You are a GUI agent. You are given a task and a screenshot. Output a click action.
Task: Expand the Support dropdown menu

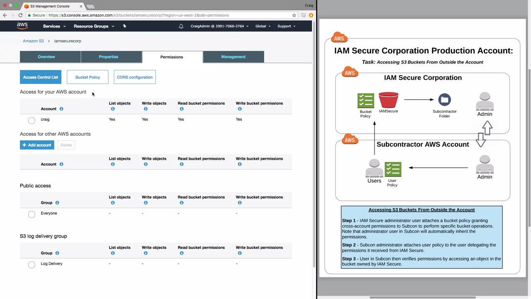pos(286,26)
